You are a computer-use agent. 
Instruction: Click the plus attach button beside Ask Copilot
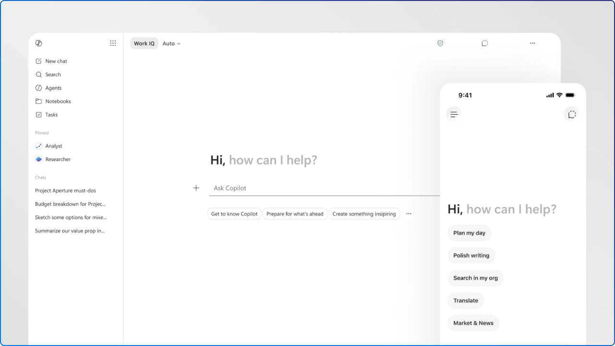[196, 188]
